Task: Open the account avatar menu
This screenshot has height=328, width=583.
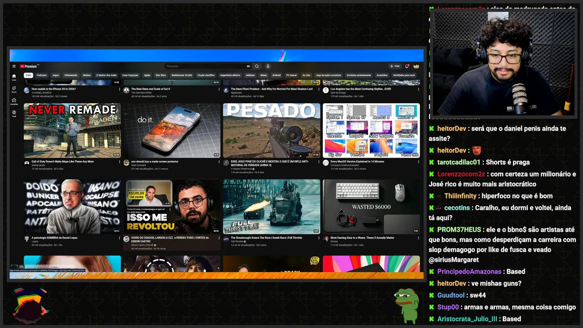Action: (x=416, y=66)
